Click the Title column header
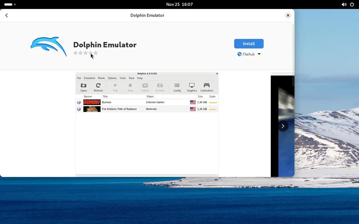This screenshot has width=359, height=224. click(105, 96)
